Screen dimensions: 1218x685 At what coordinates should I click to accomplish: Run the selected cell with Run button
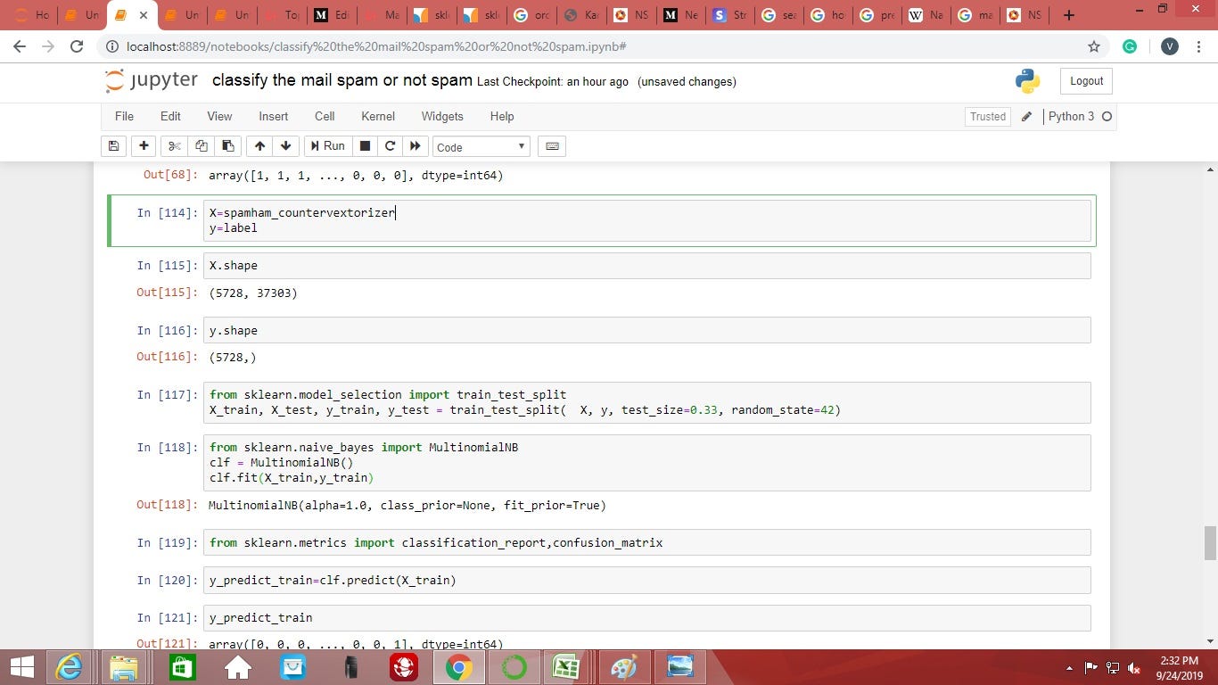[x=328, y=145]
